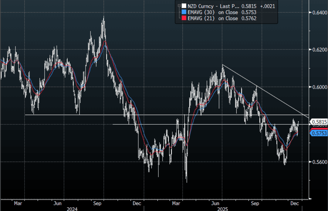Click the Sep label above the 2024 year
Image resolution: width=328 pixels, height=211 pixels.
pos(97,203)
